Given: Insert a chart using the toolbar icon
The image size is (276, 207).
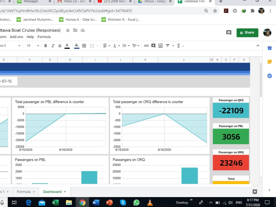Looking at the screenshot, I should (x=160, y=46).
